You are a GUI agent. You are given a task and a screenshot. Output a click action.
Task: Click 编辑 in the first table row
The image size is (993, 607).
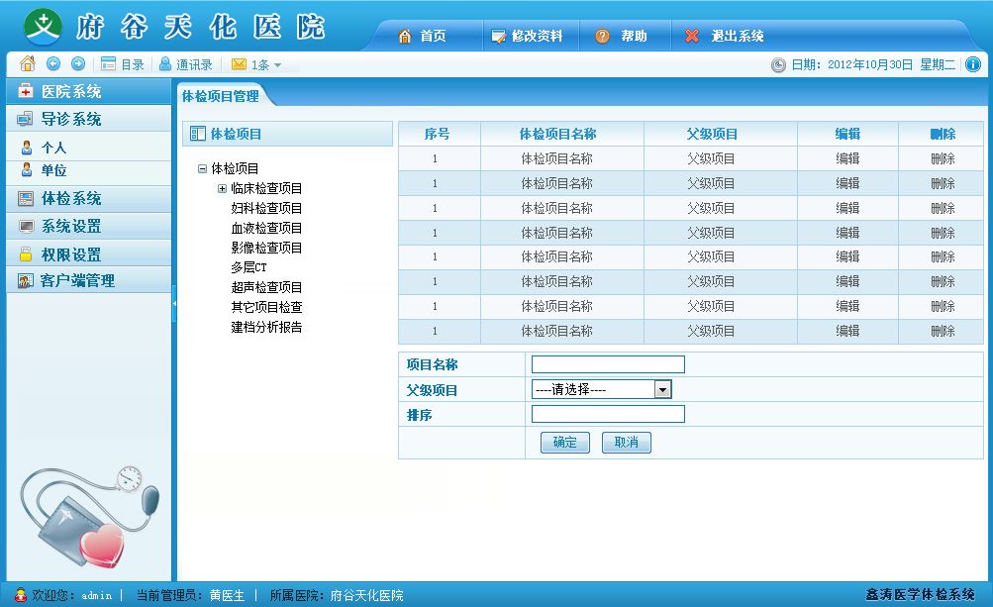tap(847, 158)
